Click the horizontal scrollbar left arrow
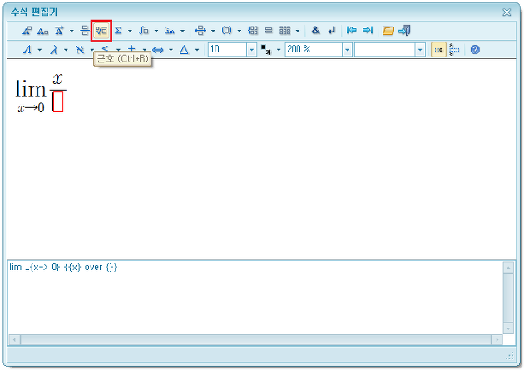The image size is (524, 370). (14, 340)
